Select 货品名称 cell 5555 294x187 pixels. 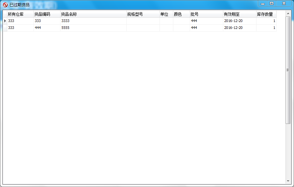93,28
